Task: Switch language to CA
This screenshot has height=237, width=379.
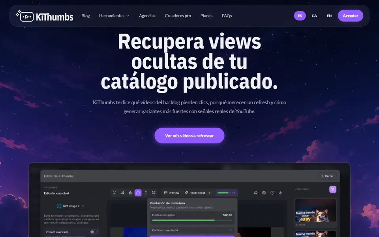Action: tap(314, 16)
